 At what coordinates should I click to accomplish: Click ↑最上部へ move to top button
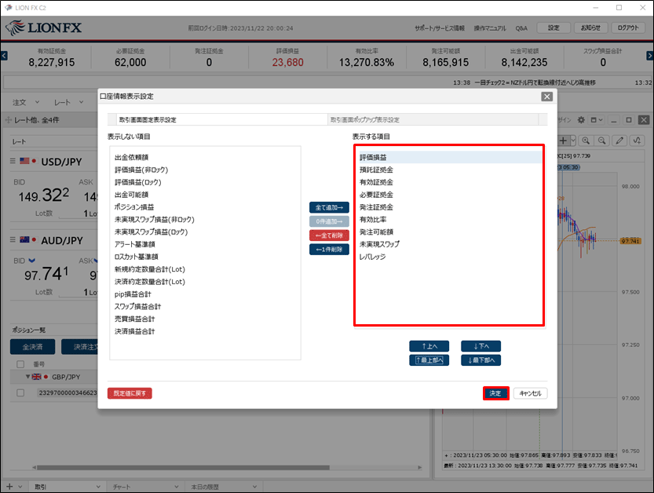tap(429, 360)
